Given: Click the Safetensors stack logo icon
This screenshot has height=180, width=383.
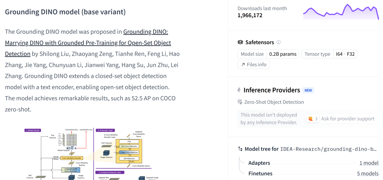Looking at the screenshot, I should [240, 42].
